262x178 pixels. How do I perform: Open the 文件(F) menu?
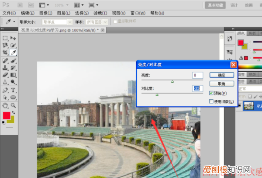pos(9,13)
